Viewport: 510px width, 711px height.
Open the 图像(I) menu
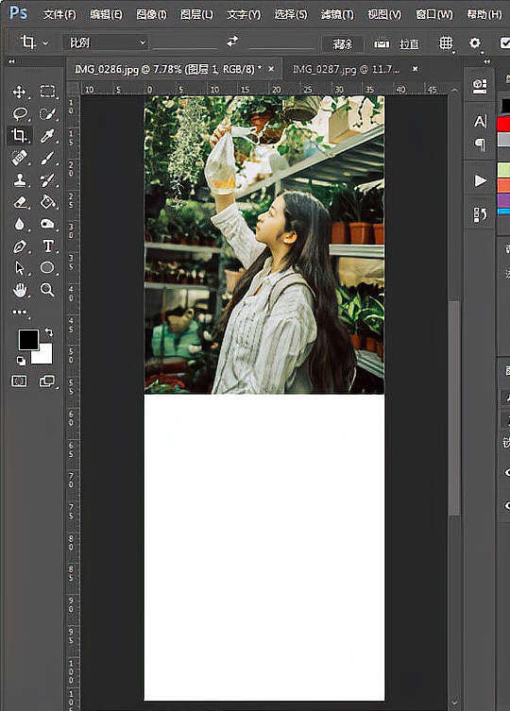(151, 14)
